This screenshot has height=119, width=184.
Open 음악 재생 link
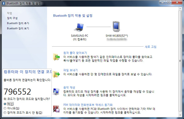(69, 88)
